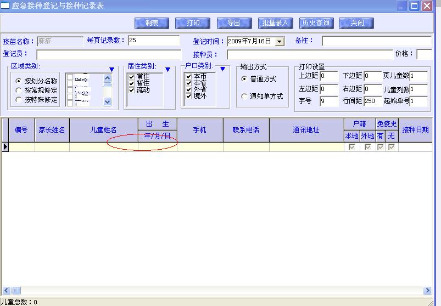The image size is (441, 306).
Task: Select 按常规修定 radio option
Action: [20, 90]
